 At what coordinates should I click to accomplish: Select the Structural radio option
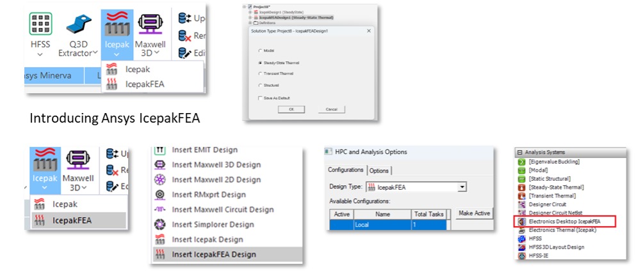[259, 85]
